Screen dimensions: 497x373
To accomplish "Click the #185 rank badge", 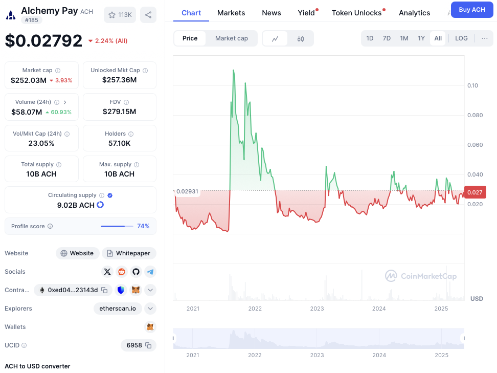I will pos(32,20).
